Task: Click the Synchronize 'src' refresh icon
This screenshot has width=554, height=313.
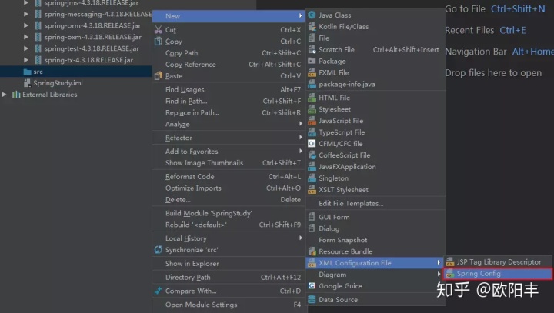Action: (159, 250)
